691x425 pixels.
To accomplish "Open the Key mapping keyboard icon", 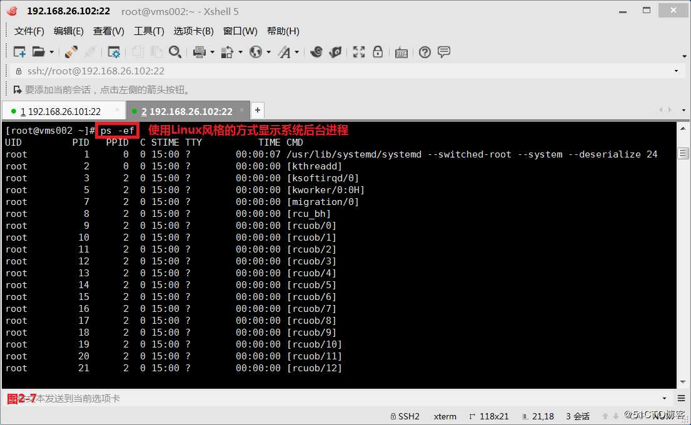I will pos(401,52).
